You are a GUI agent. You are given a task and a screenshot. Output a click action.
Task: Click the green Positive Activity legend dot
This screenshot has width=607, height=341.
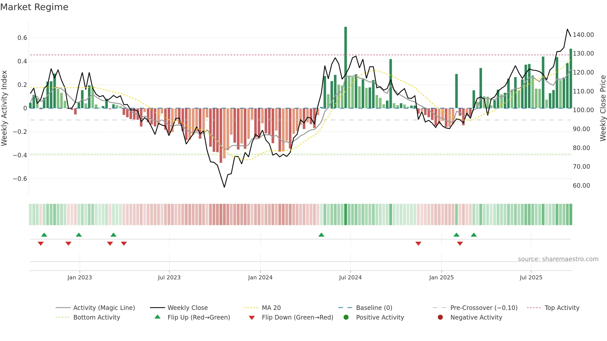(x=346, y=317)
